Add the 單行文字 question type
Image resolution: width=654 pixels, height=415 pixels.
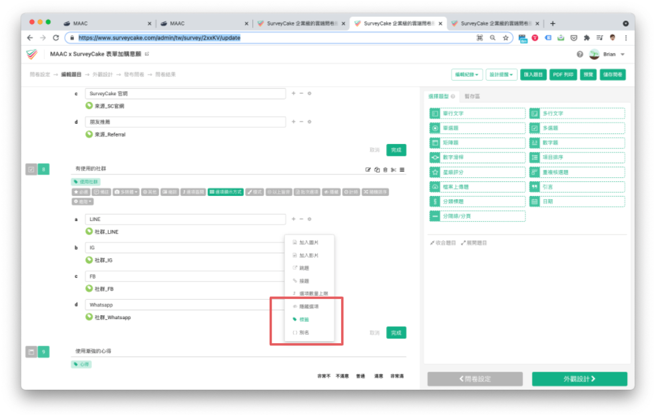click(x=477, y=113)
